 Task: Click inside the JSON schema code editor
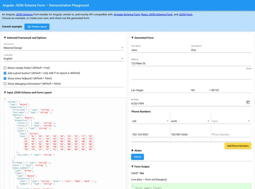point(65,143)
